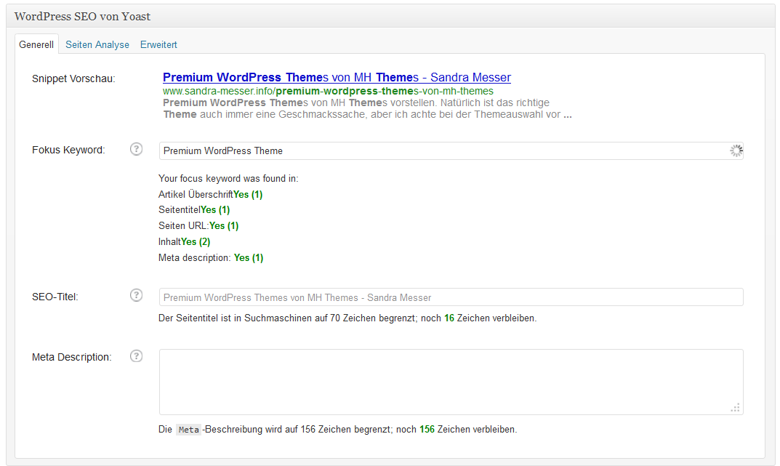Screen dimensions: 780x466
Task: Click the help icon next to SEO-Titel
Action: [136, 295]
